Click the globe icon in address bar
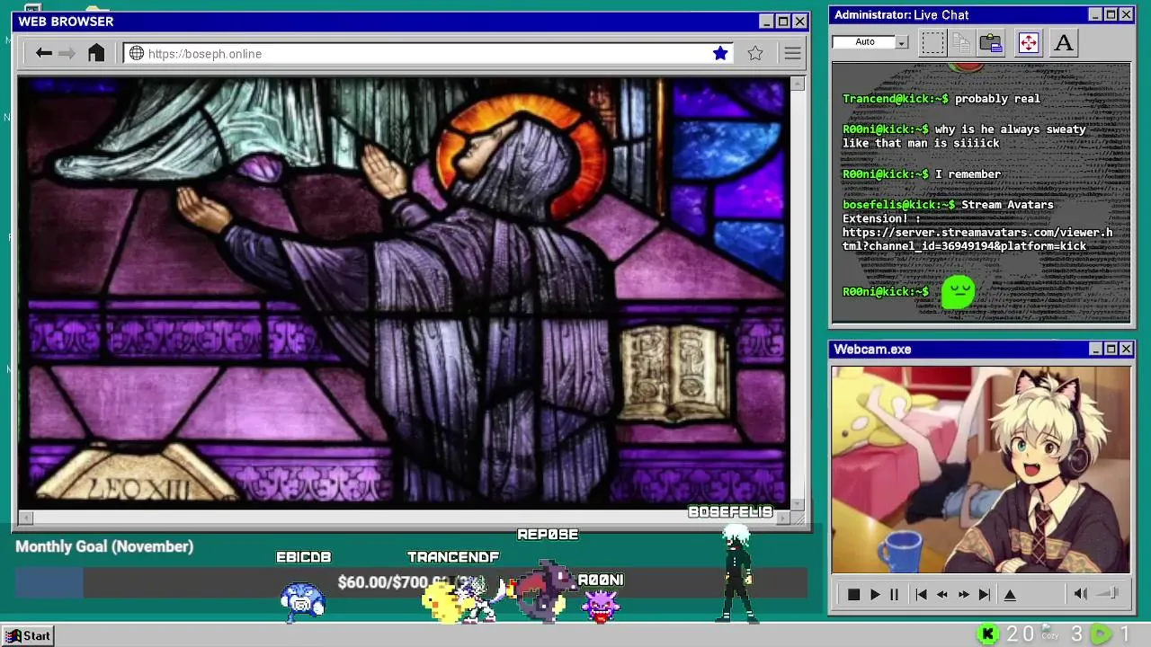The width and height of the screenshot is (1151, 647). [x=137, y=54]
